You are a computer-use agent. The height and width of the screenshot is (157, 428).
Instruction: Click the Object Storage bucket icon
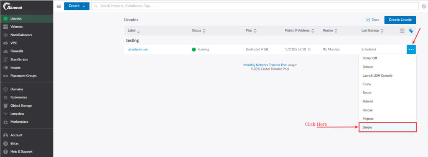(x=5, y=106)
